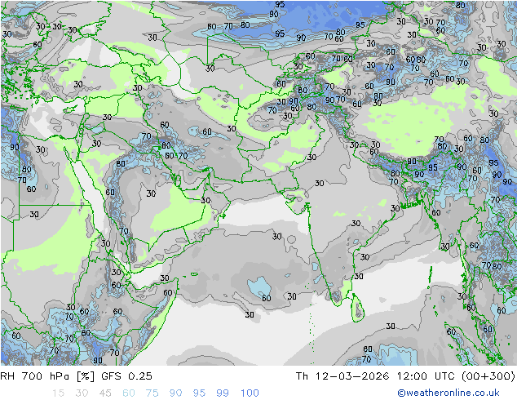This screenshot has height=400, width=517.
Task: Click the legend value 100
Action: [250, 393]
